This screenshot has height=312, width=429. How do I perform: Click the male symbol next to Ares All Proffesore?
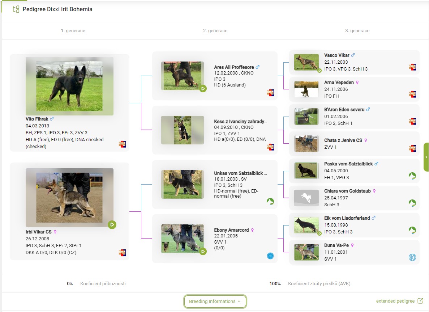[257, 67]
